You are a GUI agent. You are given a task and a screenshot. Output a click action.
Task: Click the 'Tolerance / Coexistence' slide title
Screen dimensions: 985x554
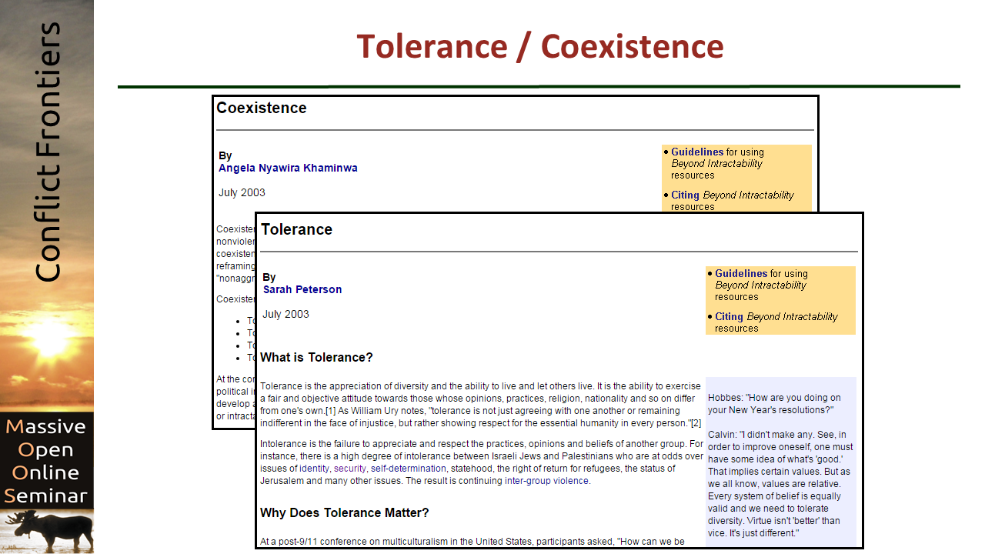539,46
